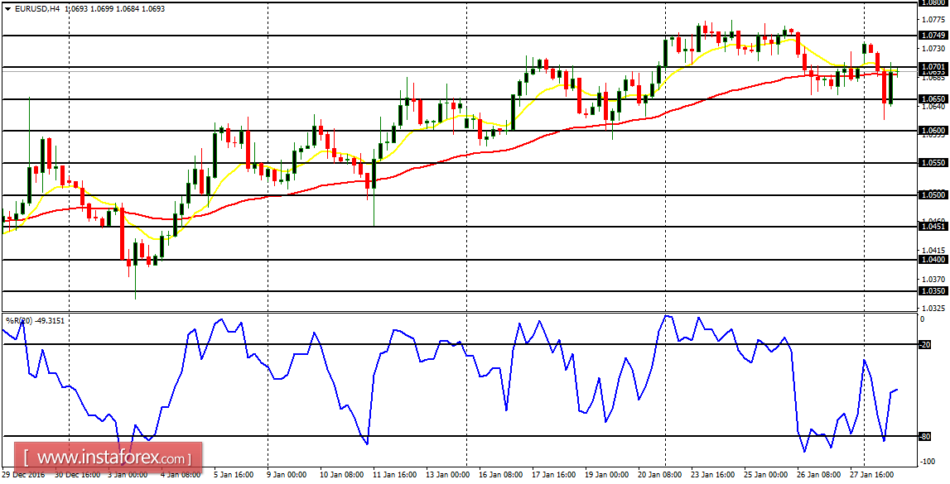The height and width of the screenshot is (484, 950).
Task: Click the -100 value on the %R scale
Action: coord(926,462)
